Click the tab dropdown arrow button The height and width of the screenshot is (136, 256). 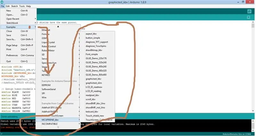point(249,17)
